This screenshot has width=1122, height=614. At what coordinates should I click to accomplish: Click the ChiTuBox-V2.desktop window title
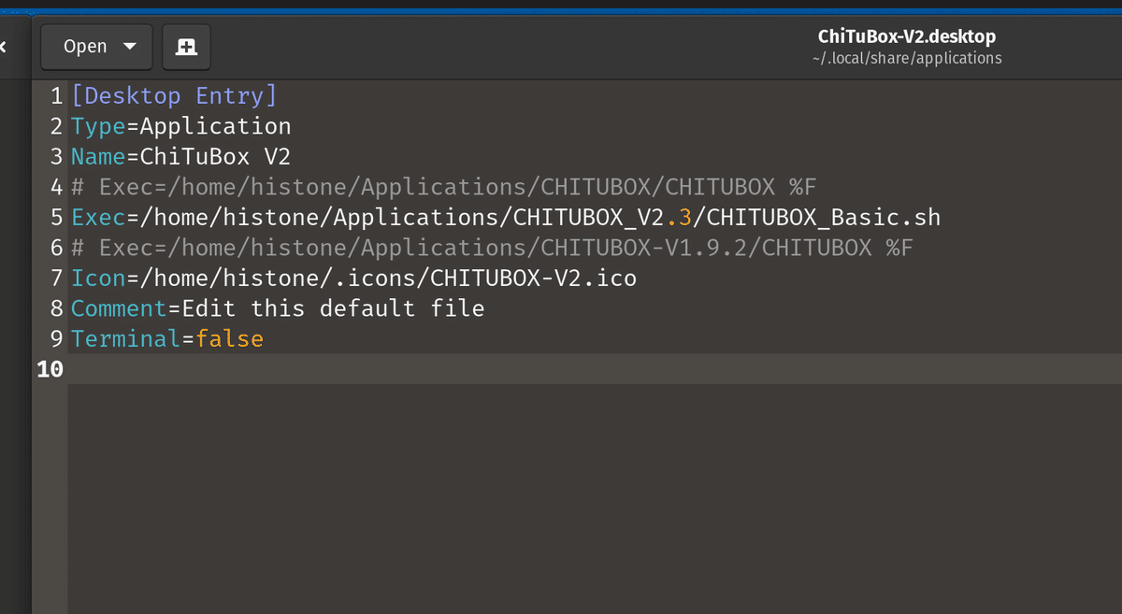(907, 37)
